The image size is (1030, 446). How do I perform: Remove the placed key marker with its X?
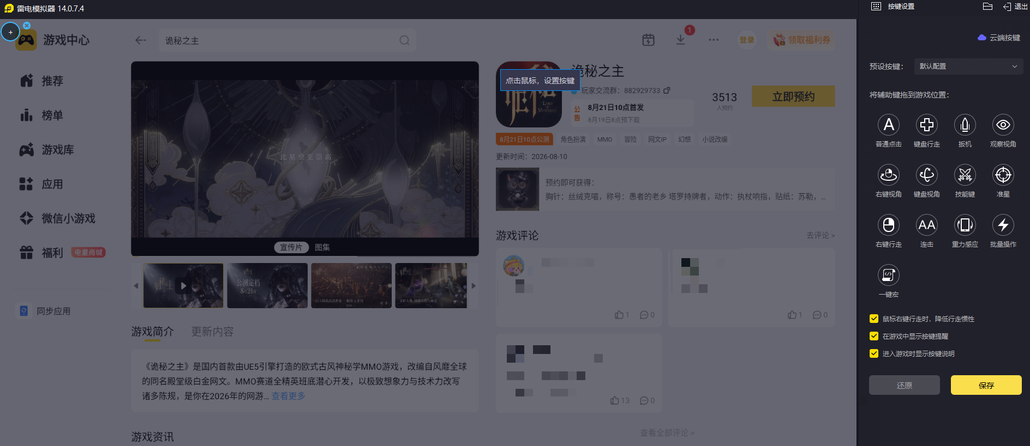tap(27, 26)
